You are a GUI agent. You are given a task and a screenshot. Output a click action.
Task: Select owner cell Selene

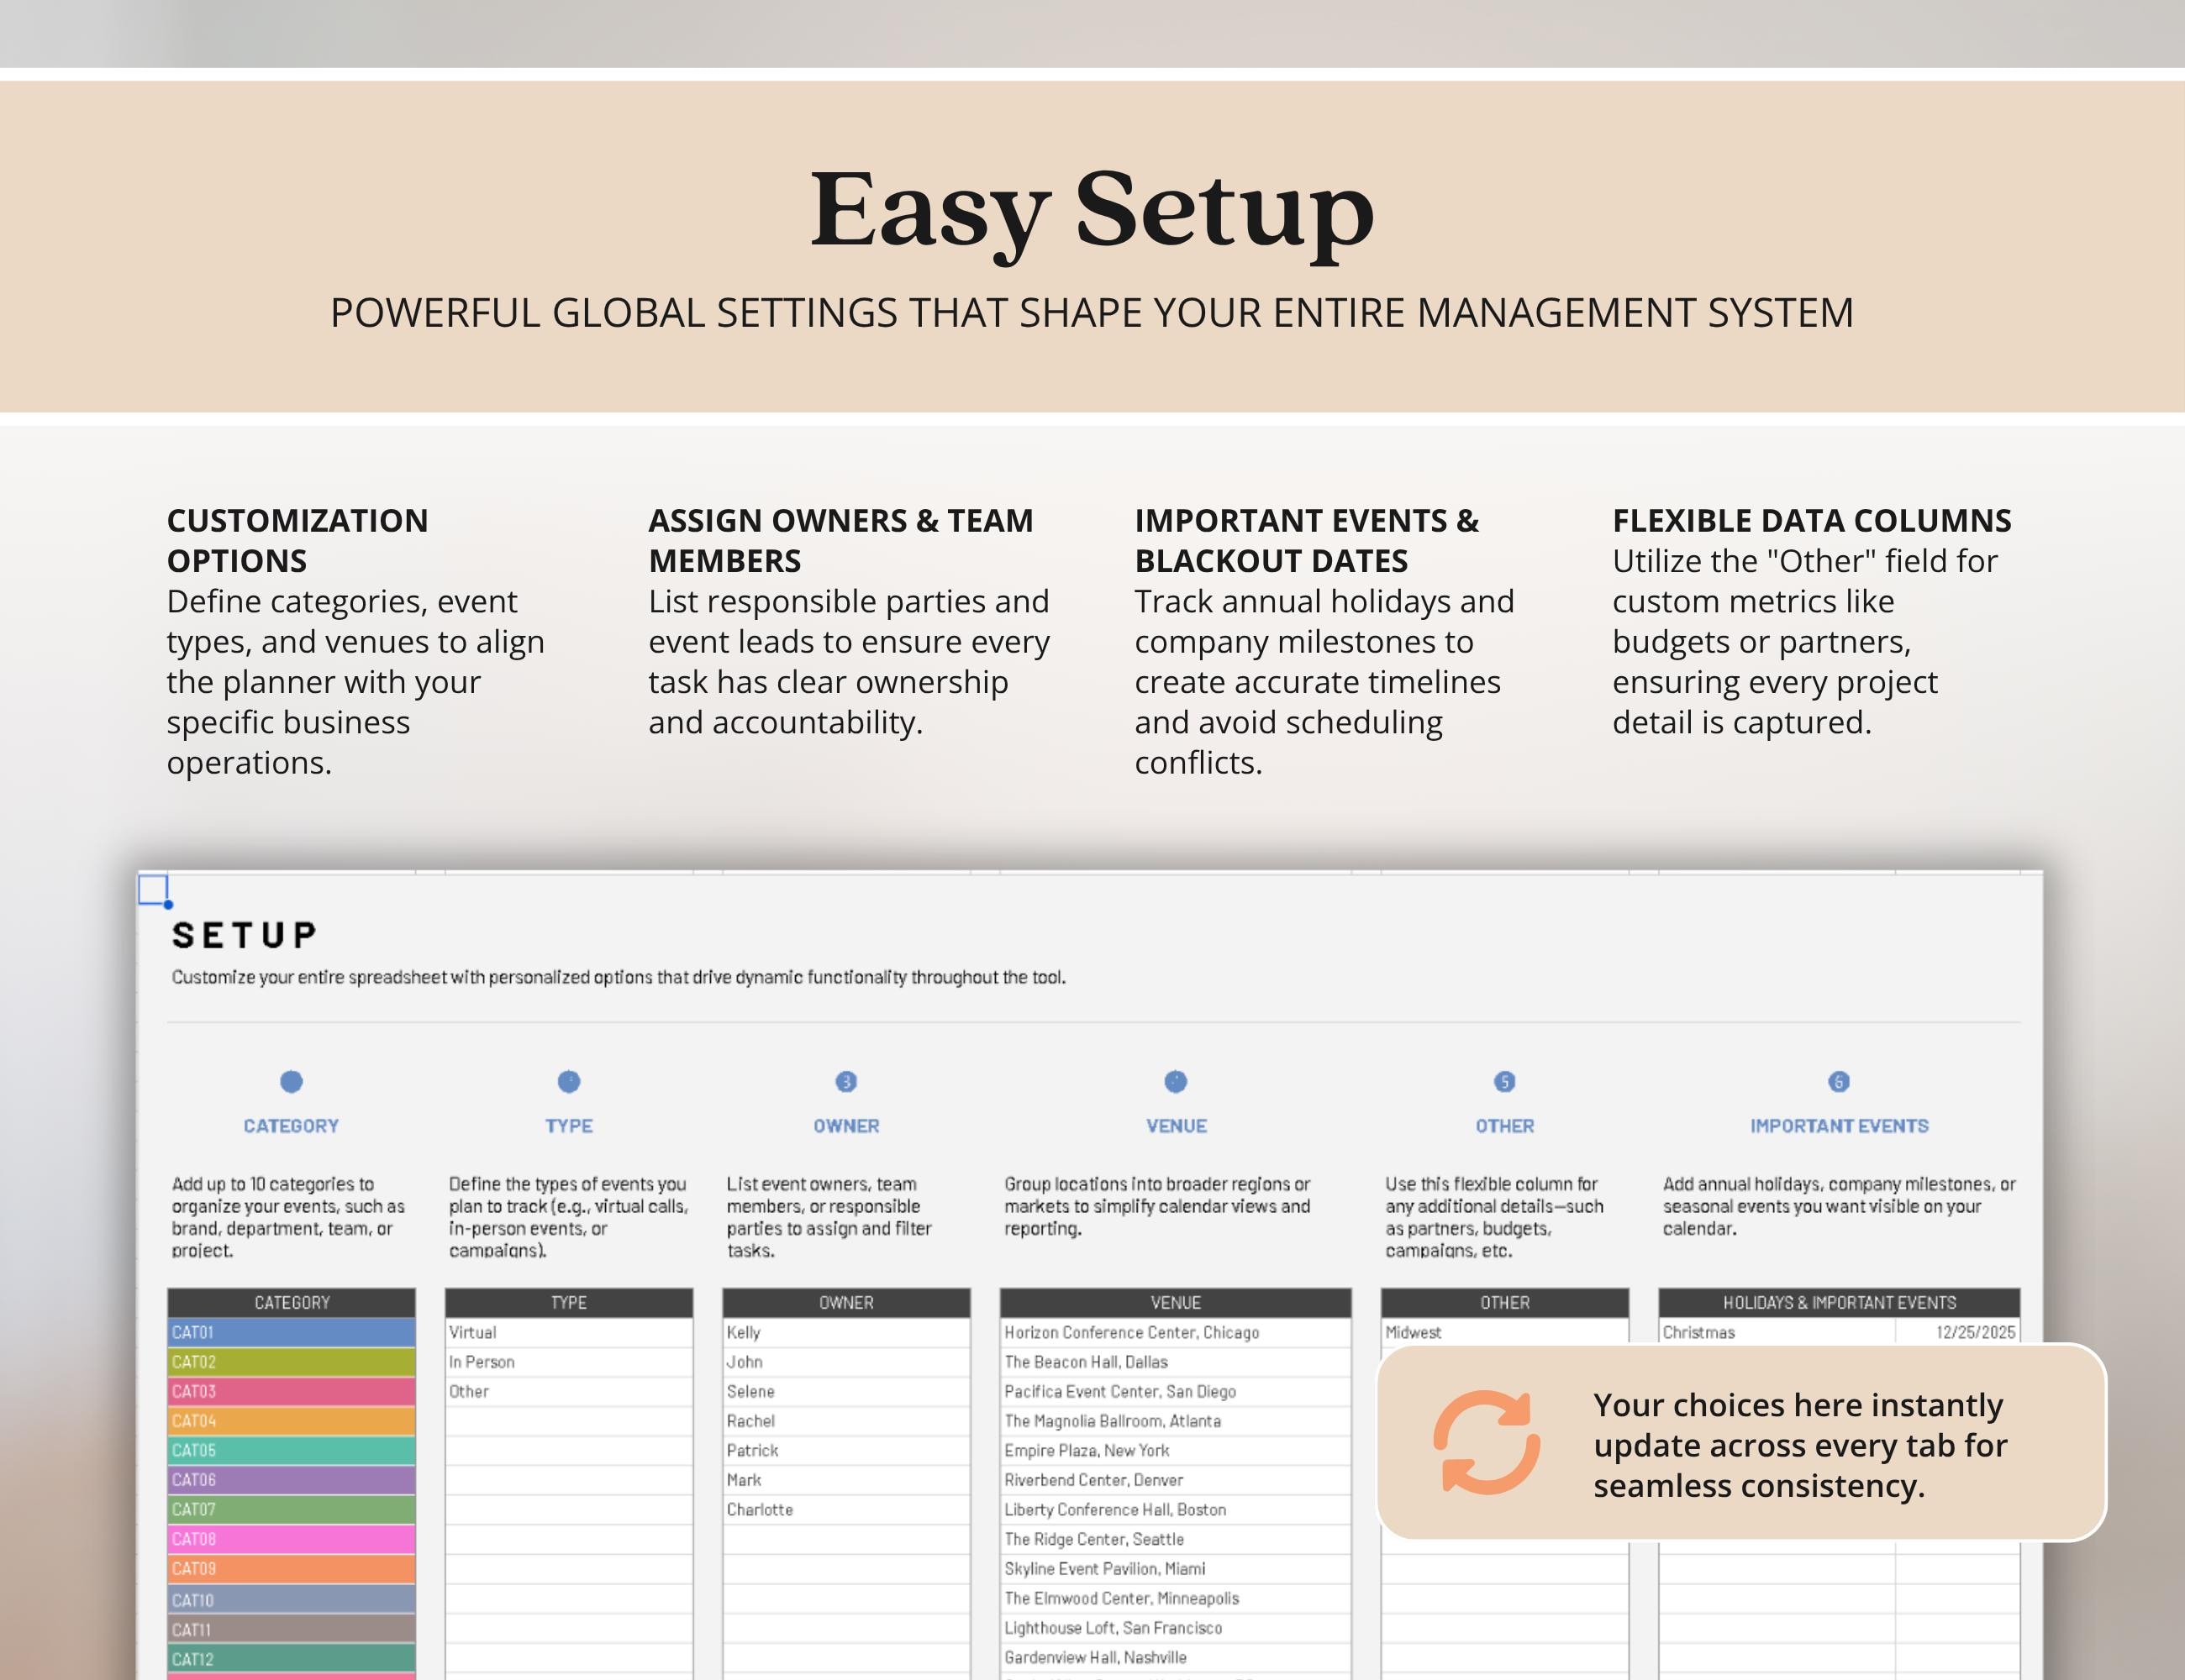[x=846, y=1391]
